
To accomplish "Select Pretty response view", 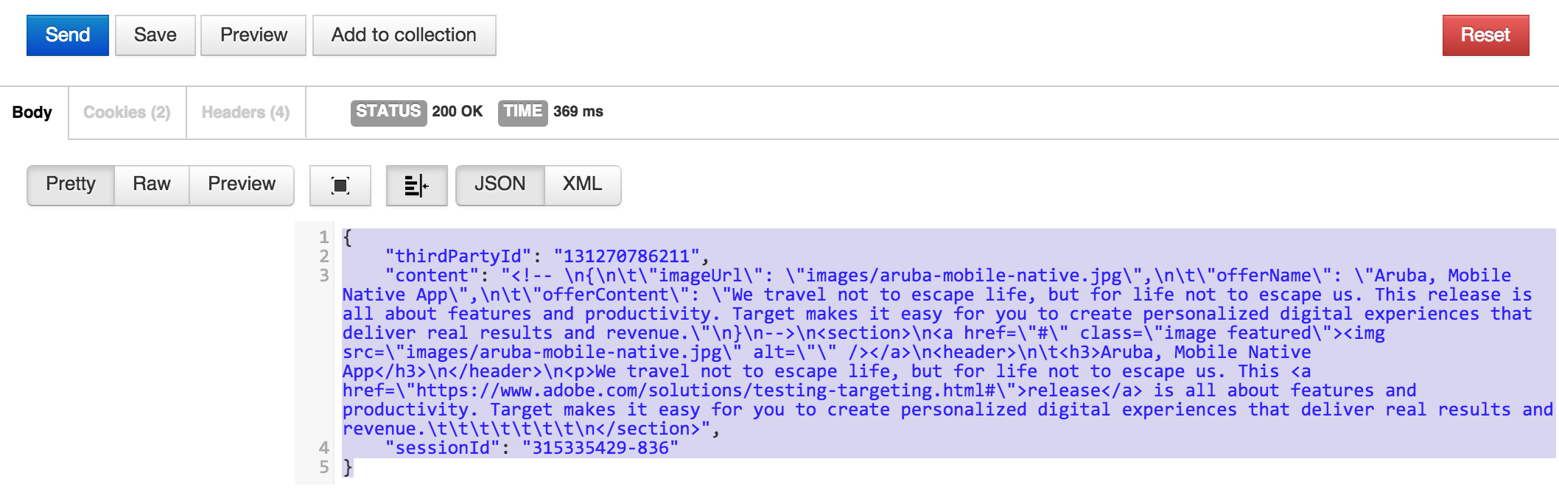I will pos(71,184).
